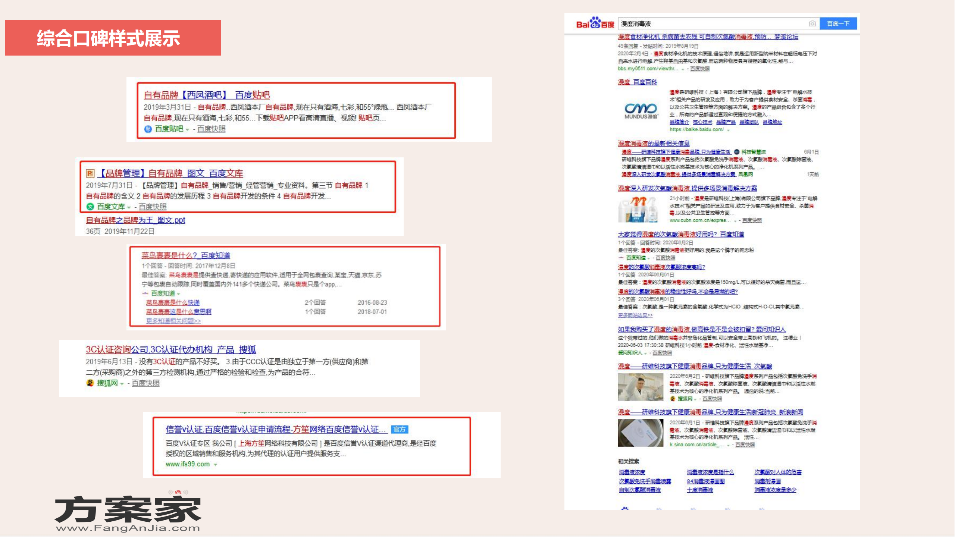
Task: Expand dropdown arrow next to 百度文库
Action: [129, 208]
